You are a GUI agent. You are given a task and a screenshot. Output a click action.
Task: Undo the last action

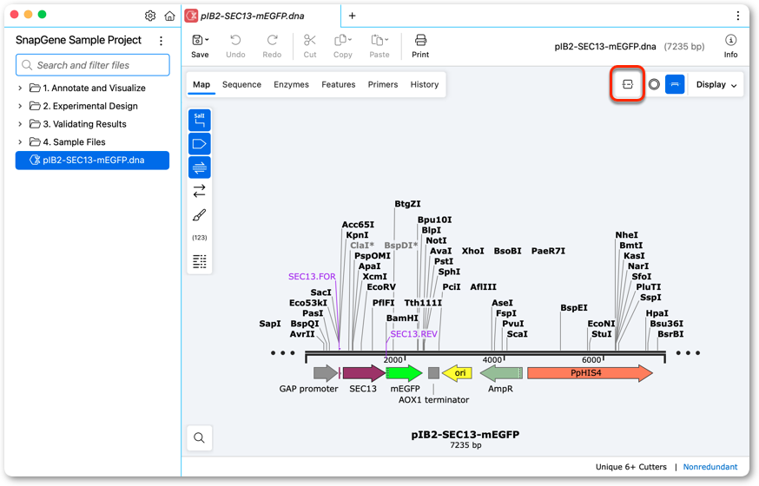tap(235, 46)
